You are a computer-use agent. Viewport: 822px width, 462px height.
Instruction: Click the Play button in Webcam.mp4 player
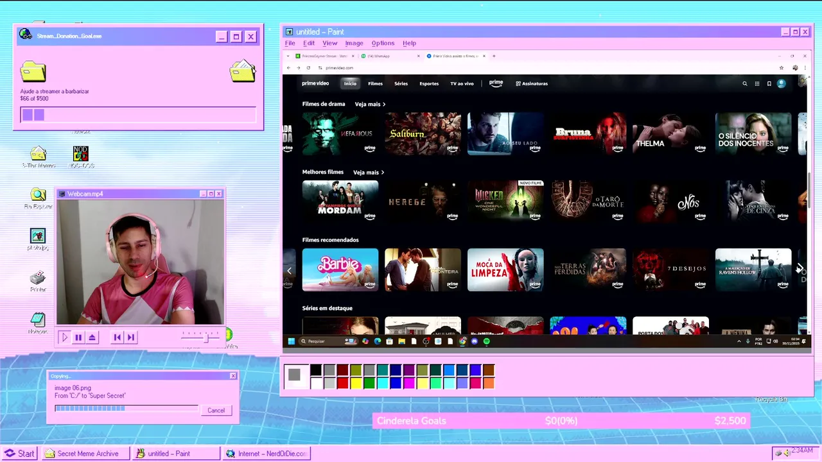click(x=64, y=337)
